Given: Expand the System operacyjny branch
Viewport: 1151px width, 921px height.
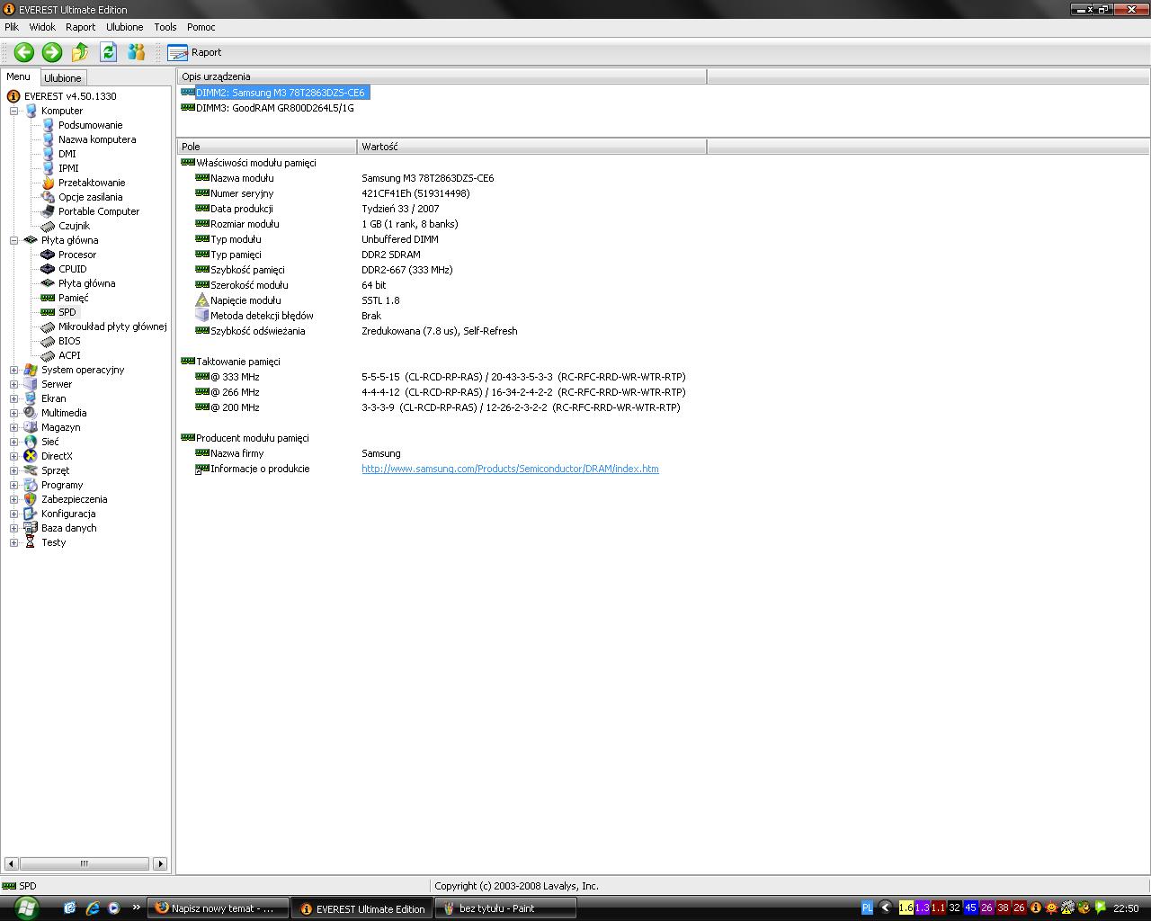Looking at the screenshot, I should pyautogui.click(x=14, y=370).
